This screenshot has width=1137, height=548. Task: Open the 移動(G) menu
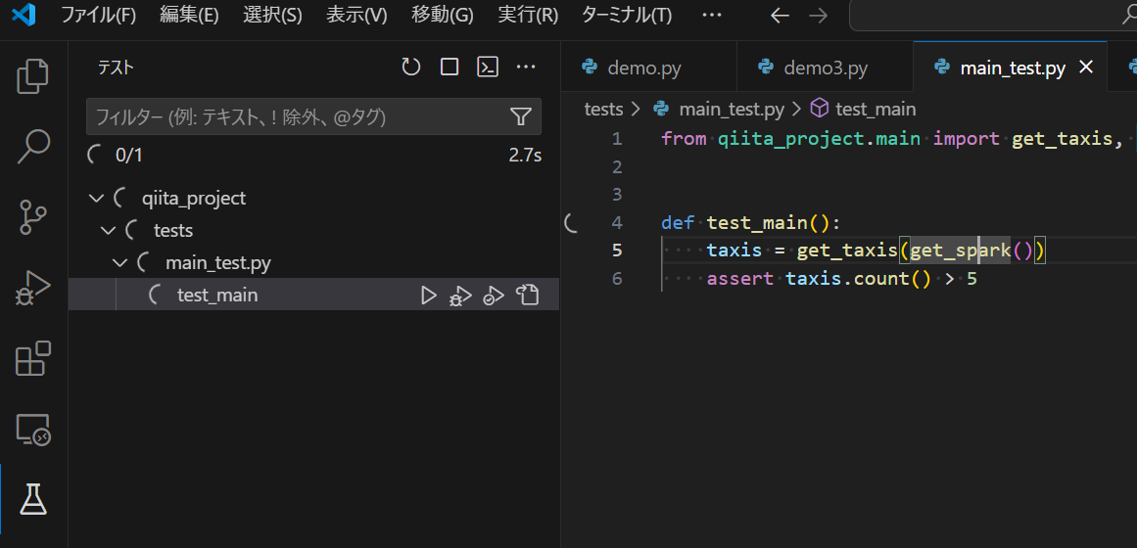click(x=443, y=16)
